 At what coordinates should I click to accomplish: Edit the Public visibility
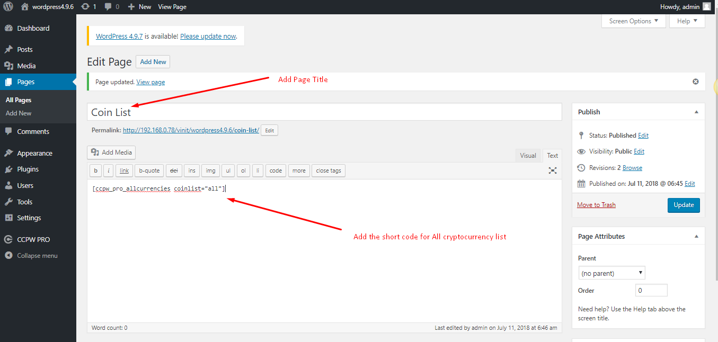(x=639, y=151)
